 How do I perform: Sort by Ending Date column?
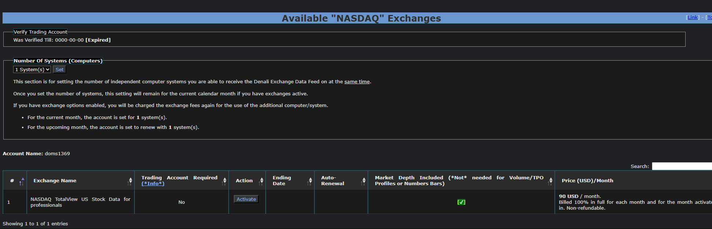pos(290,180)
